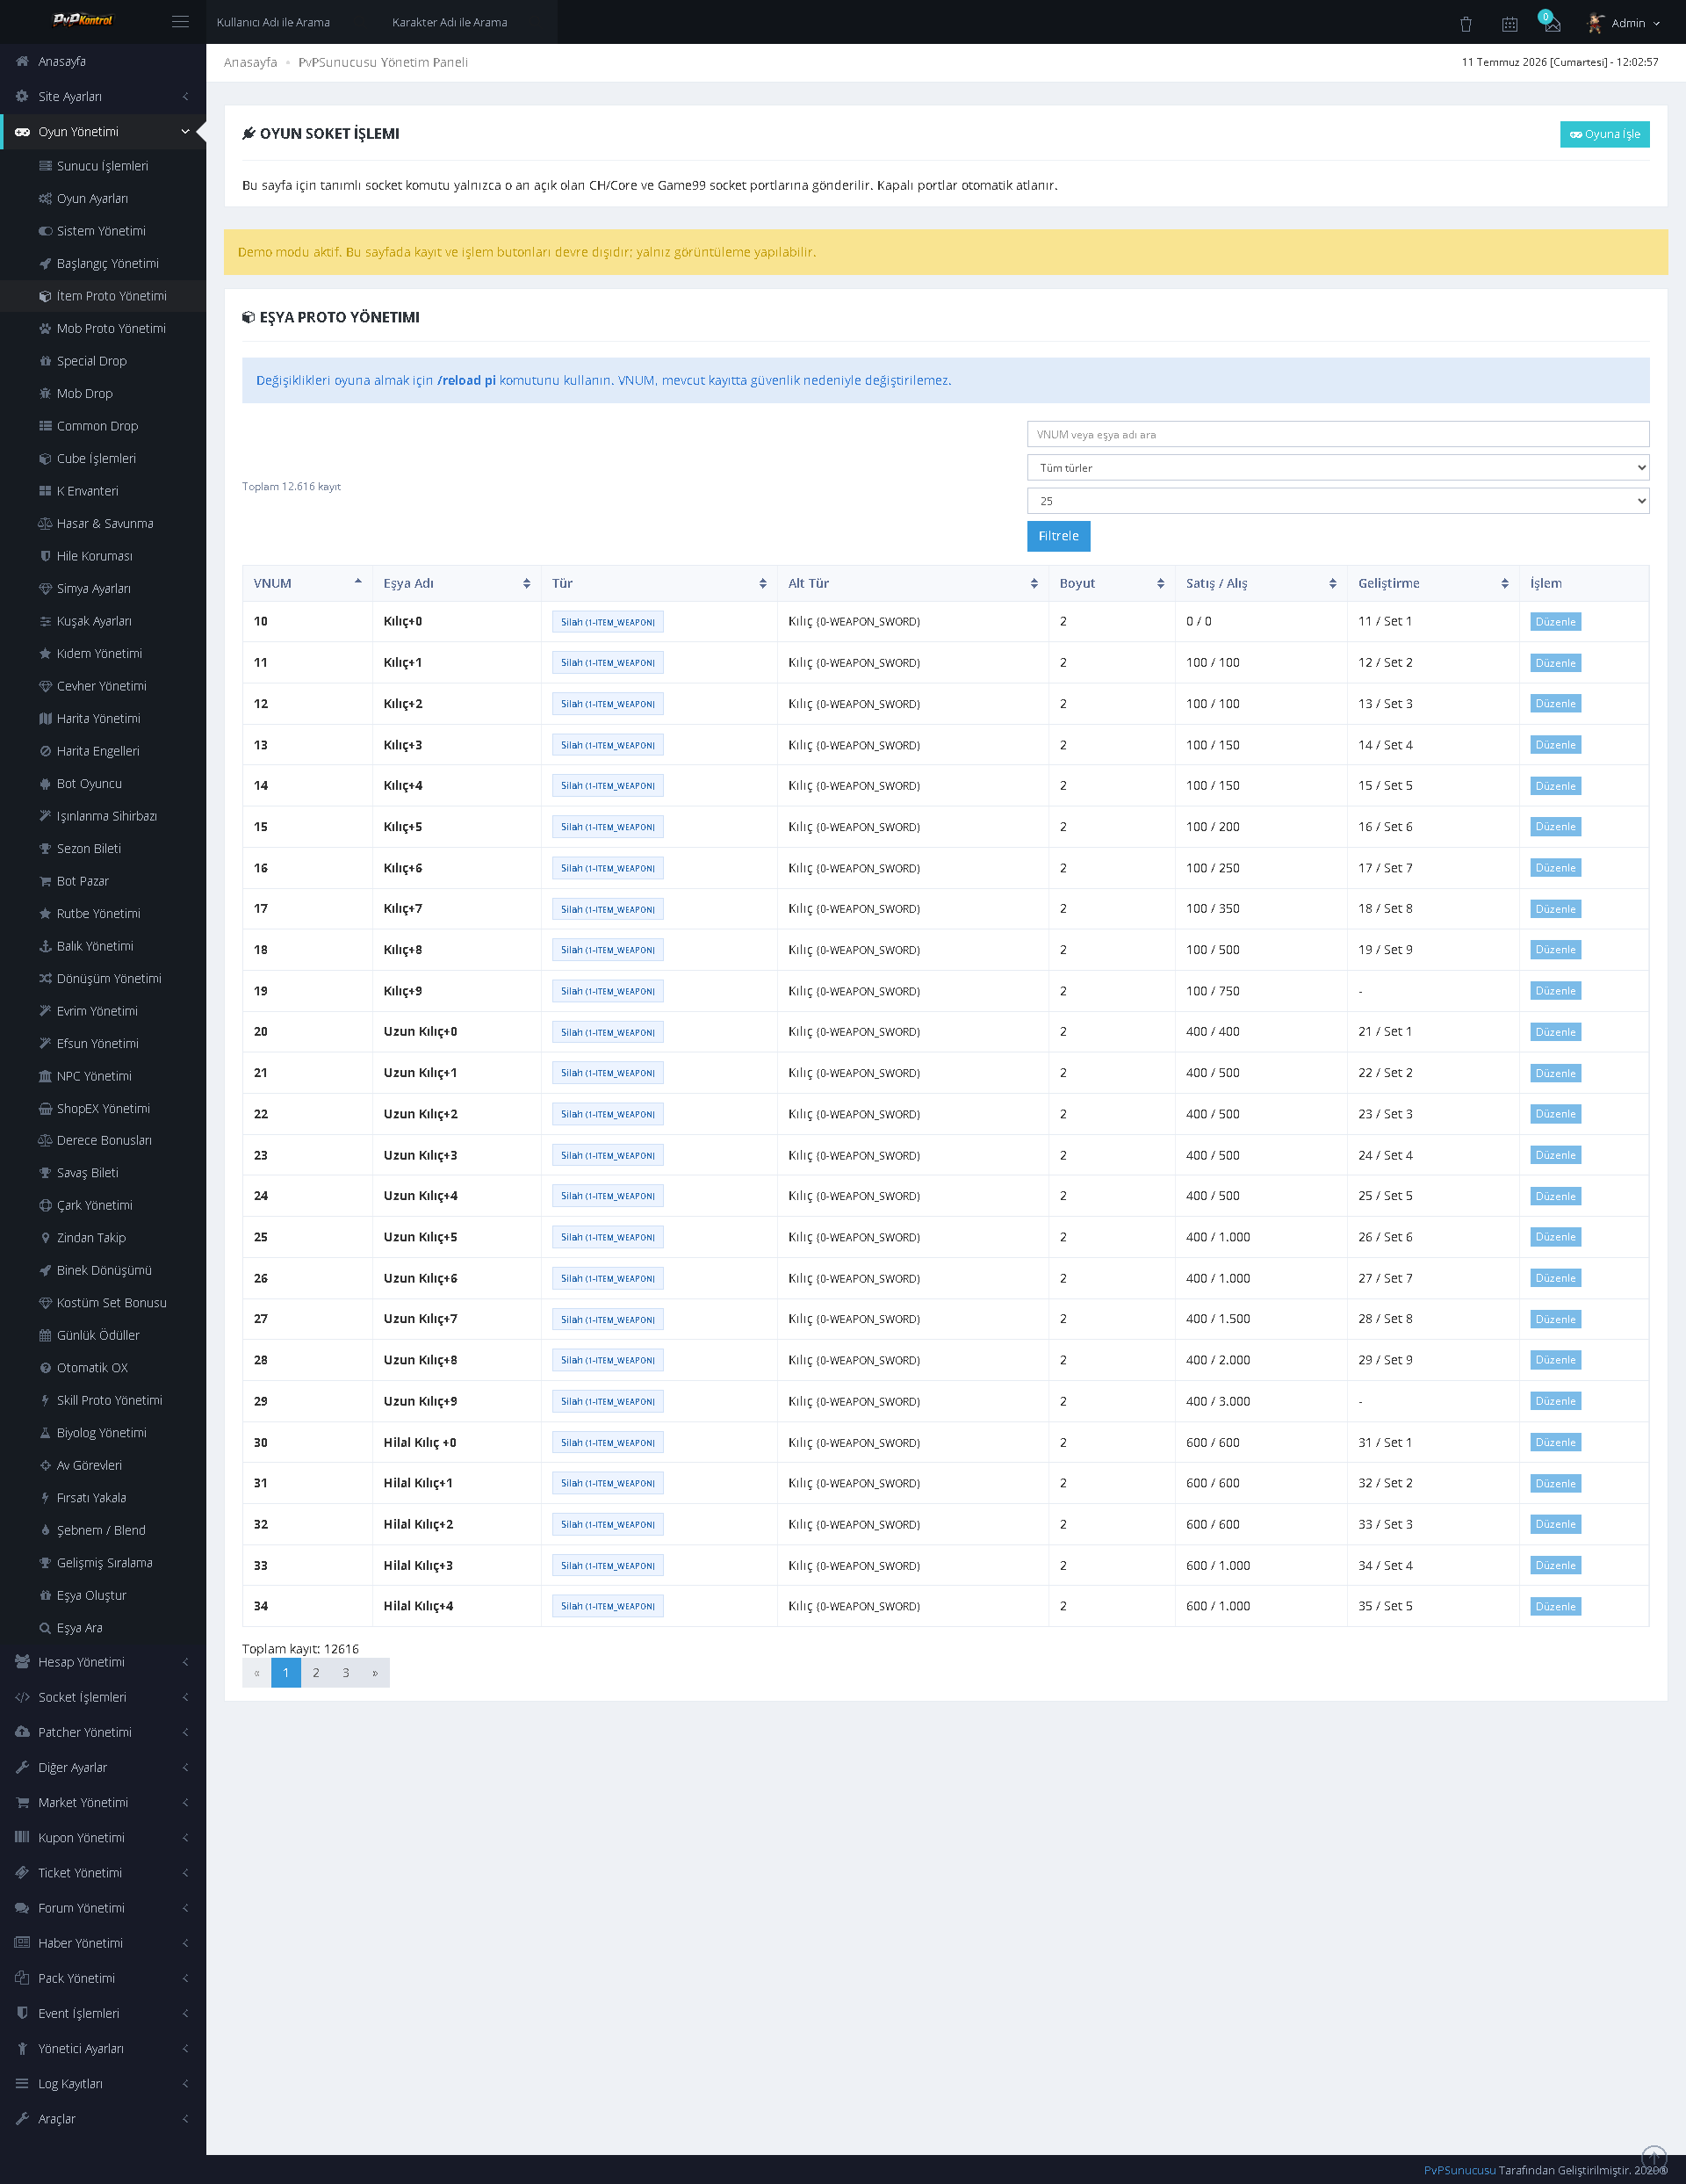Click the Anasayfa breadcrumb link
The height and width of the screenshot is (2184, 1686).
click(x=251, y=62)
